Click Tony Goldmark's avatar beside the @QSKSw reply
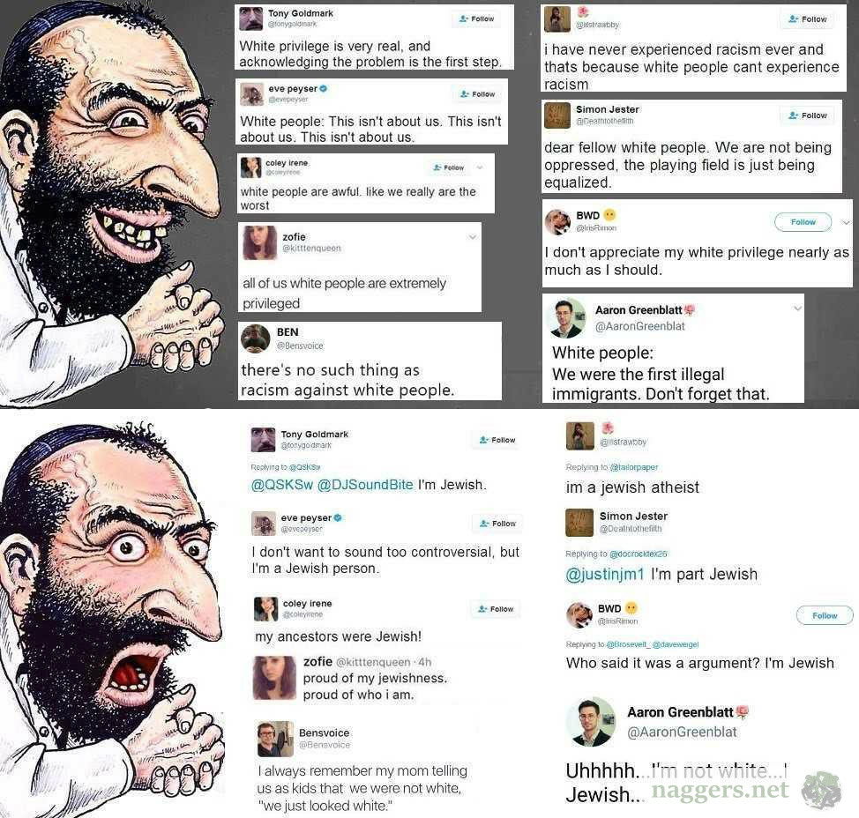This screenshot has width=859, height=818. tap(263, 440)
